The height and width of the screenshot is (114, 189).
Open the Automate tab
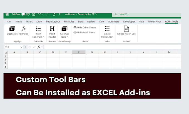pos(114,21)
